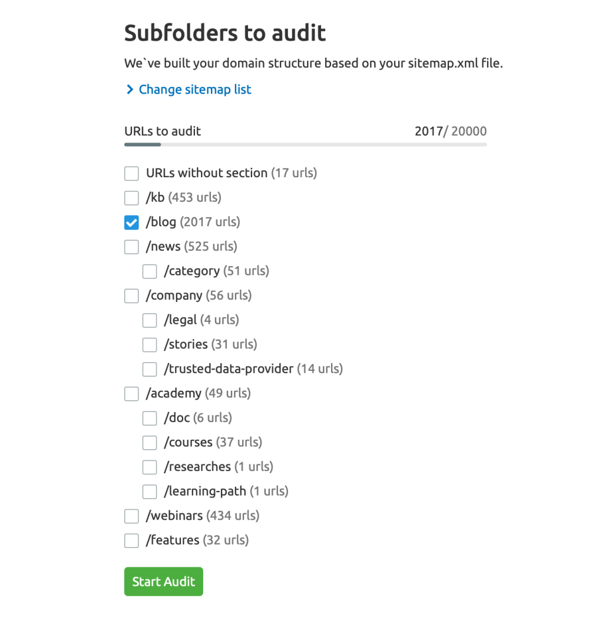The width and height of the screenshot is (595, 621).
Task: Uncheck the /blog subfolder
Action: [131, 222]
